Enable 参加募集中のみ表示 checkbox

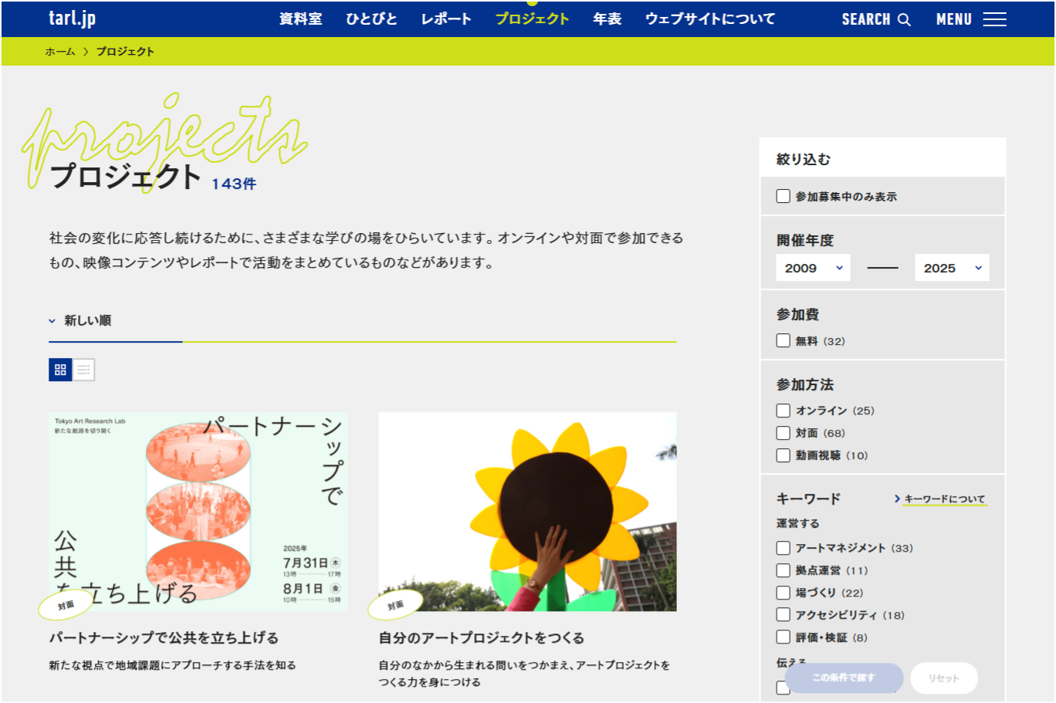[x=783, y=197]
